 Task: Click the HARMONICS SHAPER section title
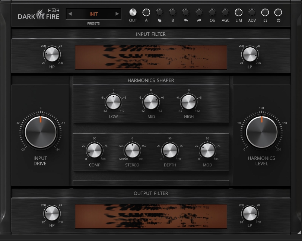point(151,80)
